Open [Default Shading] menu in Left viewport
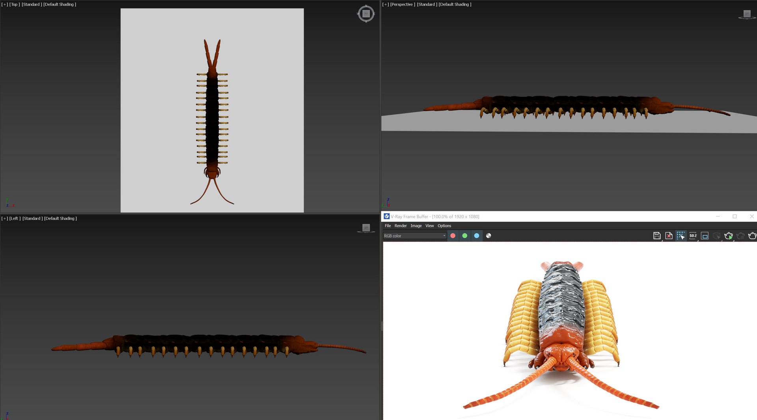 pyautogui.click(x=60, y=218)
